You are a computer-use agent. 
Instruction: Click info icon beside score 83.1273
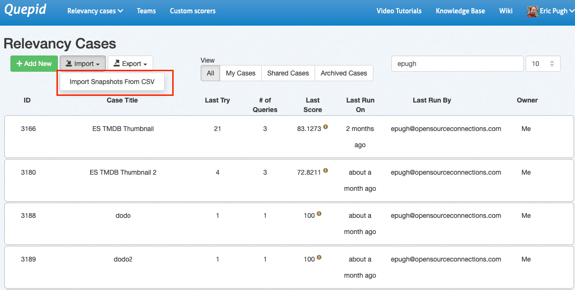click(x=325, y=127)
